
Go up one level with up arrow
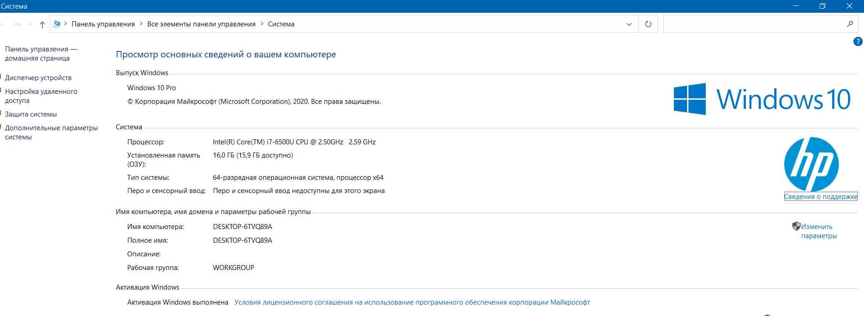(42, 24)
